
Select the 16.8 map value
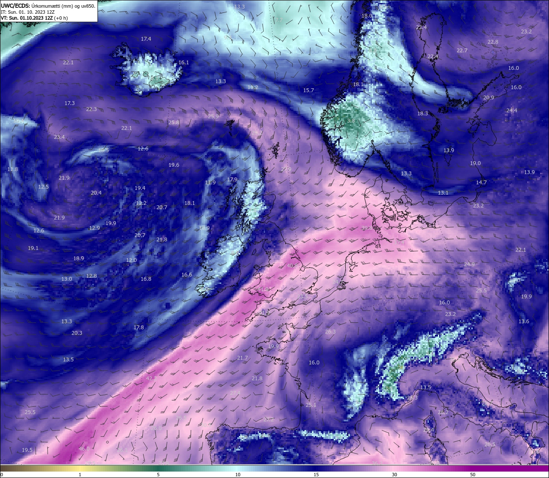tap(146, 279)
